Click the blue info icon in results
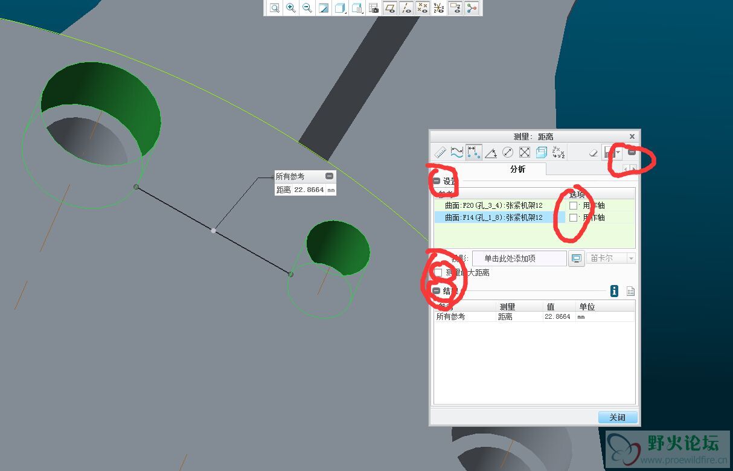Image resolution: width=733 pixels, height=471 pixels. tap(614, 291)
